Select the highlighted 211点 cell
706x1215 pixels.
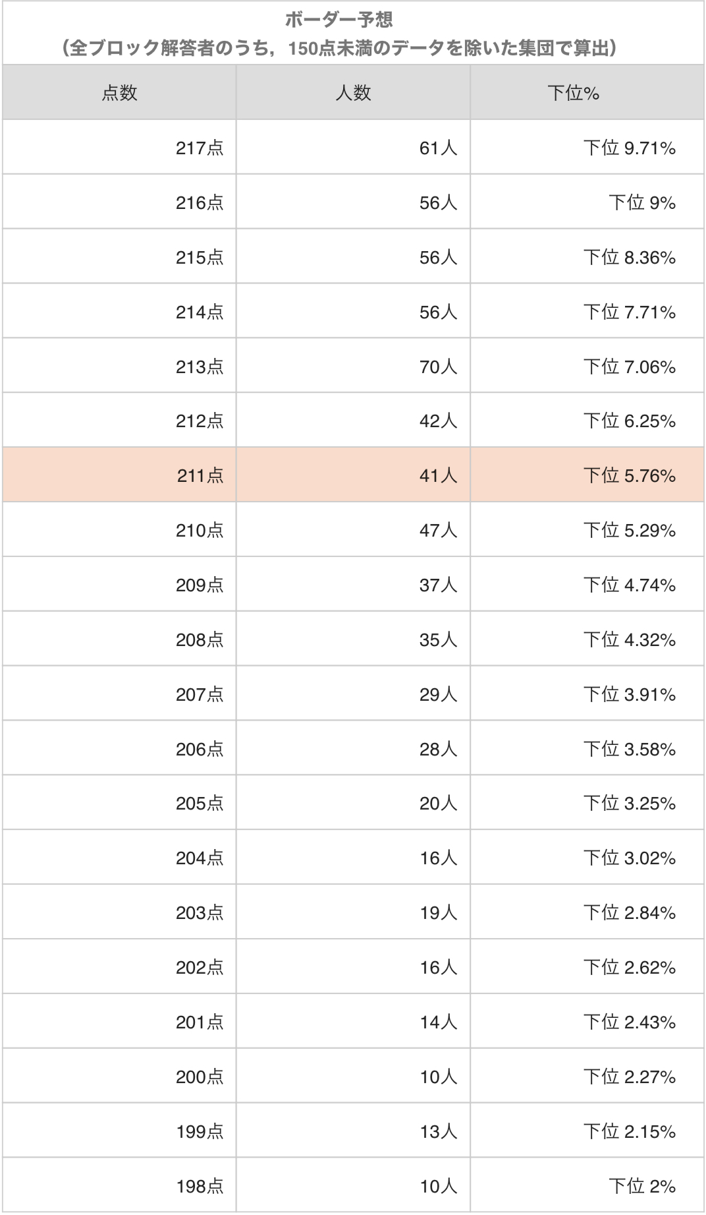[x=200, y=475]
